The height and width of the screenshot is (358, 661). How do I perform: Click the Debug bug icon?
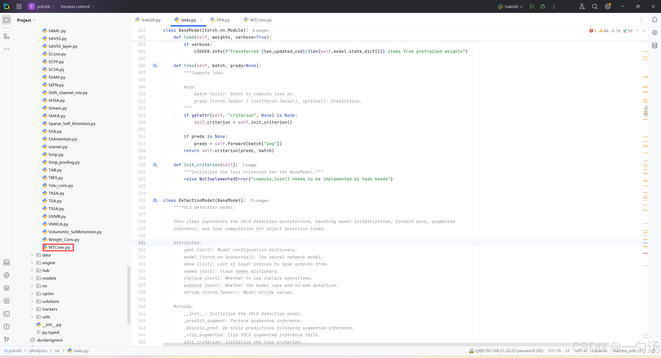pyautogui.click(x=543, y=6)
